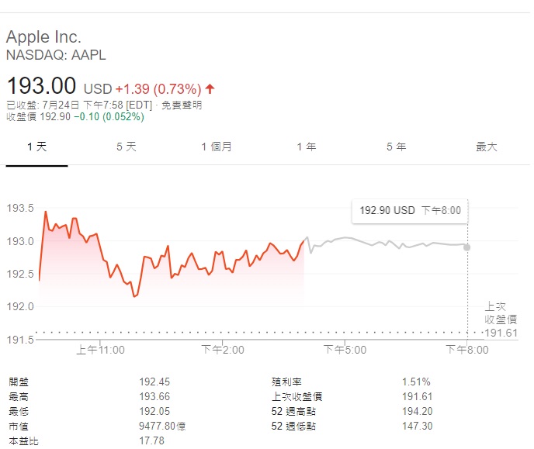Click the NASDAQ: AAPL ticker text
Viewport: 534px width, 449px height.
pos(56,55)
